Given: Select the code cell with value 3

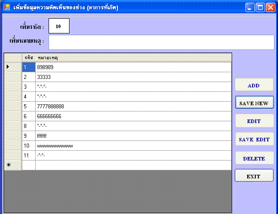Looking at the screenshot, I should click(29, 87).
